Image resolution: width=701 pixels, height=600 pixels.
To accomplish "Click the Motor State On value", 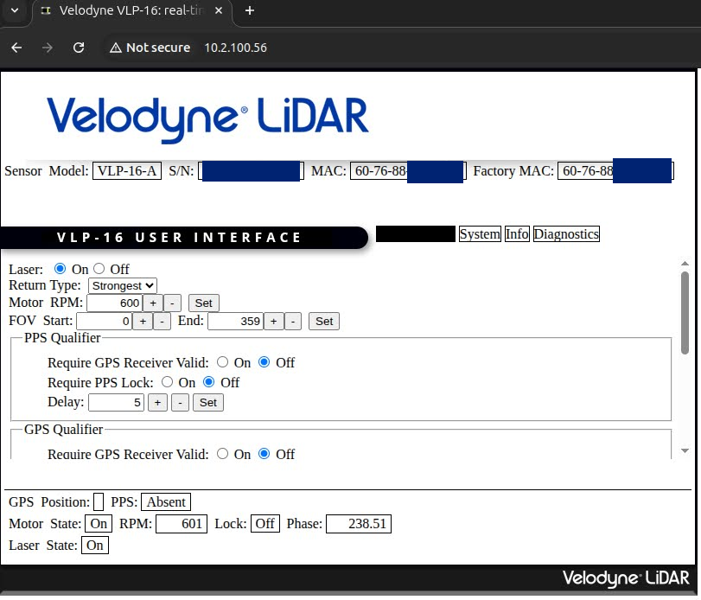I will (x=99, y=524).
